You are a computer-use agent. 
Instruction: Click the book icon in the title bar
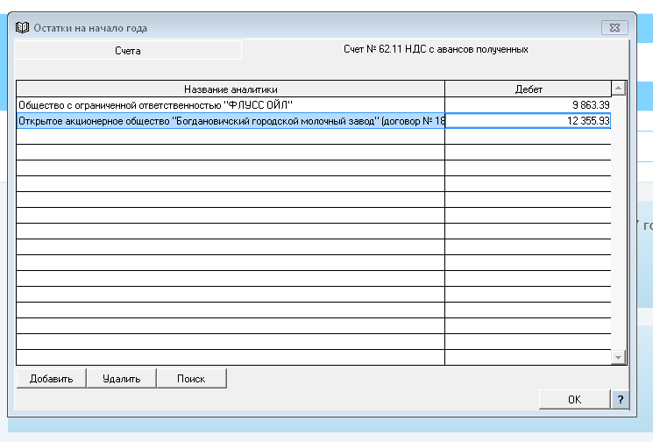click(23, 28)
